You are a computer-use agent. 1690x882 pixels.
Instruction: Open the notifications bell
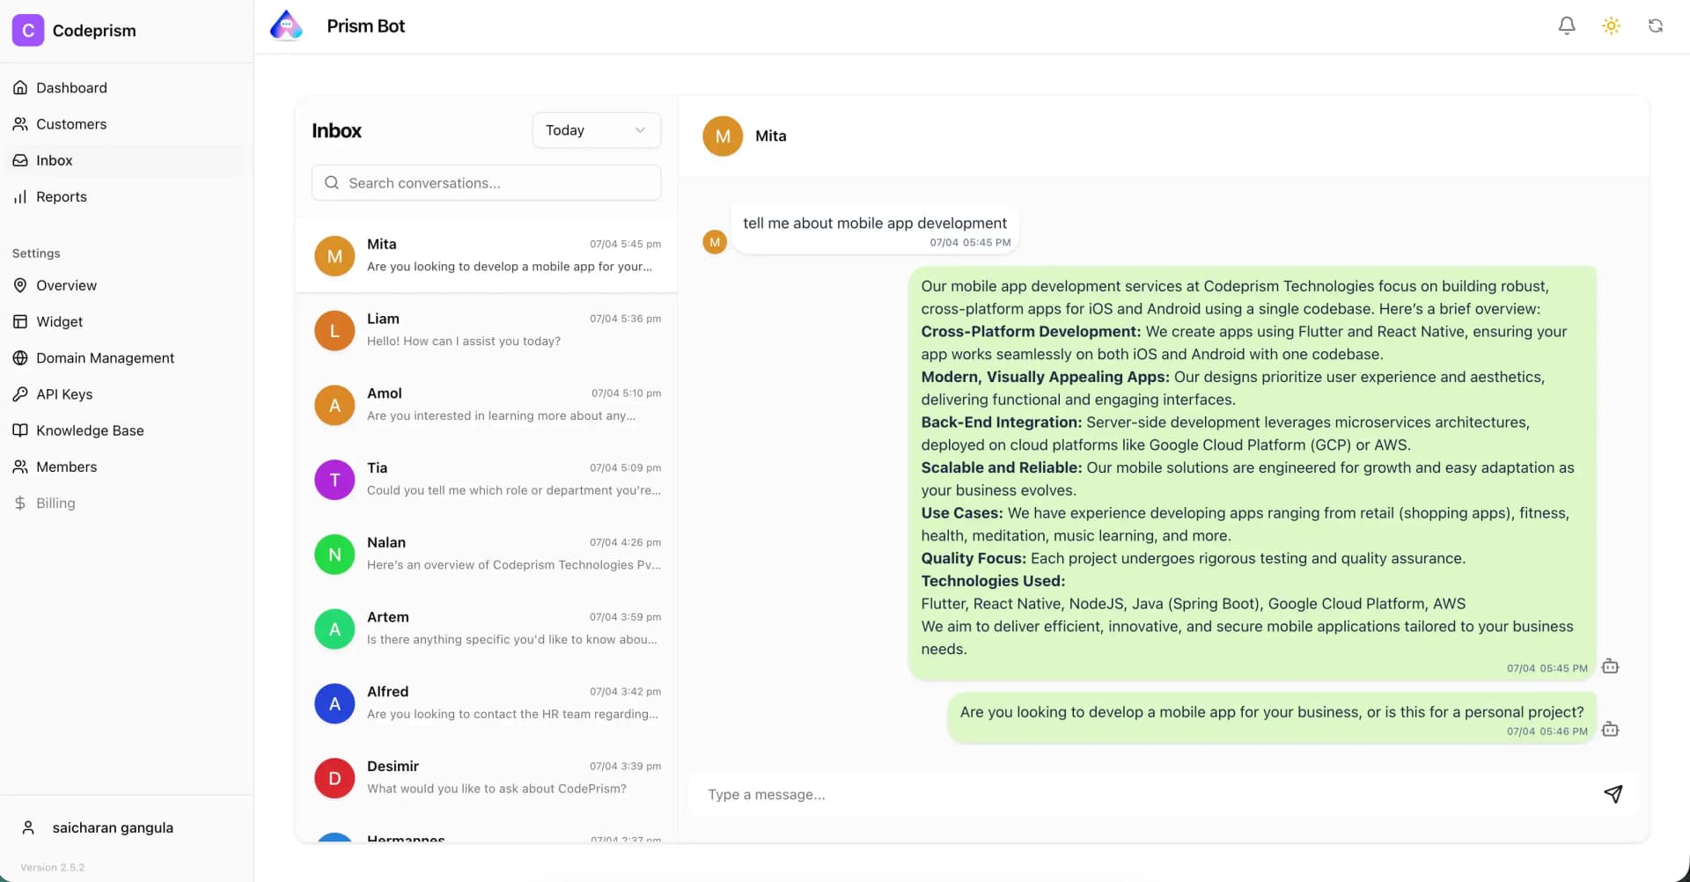coord(1566,26)
